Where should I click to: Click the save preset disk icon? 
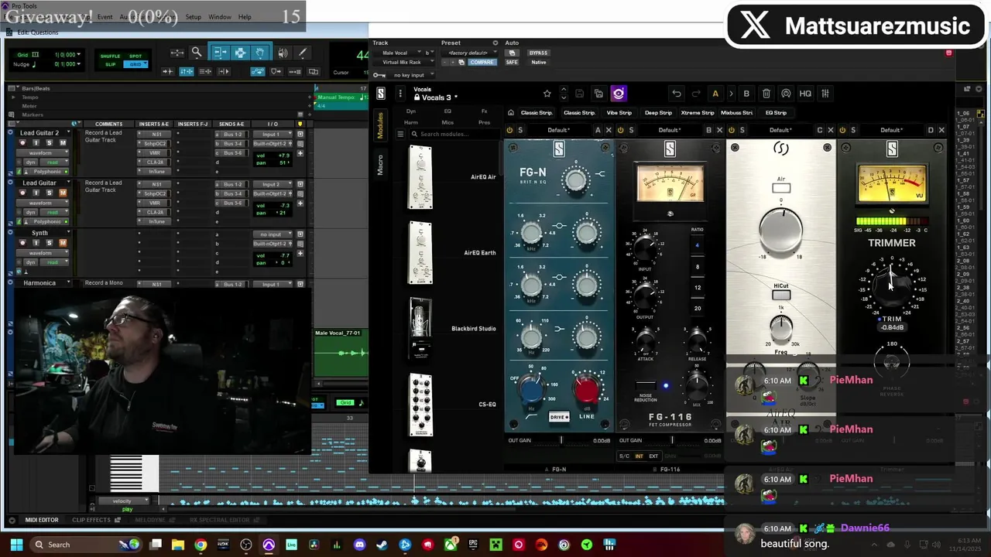580,94
